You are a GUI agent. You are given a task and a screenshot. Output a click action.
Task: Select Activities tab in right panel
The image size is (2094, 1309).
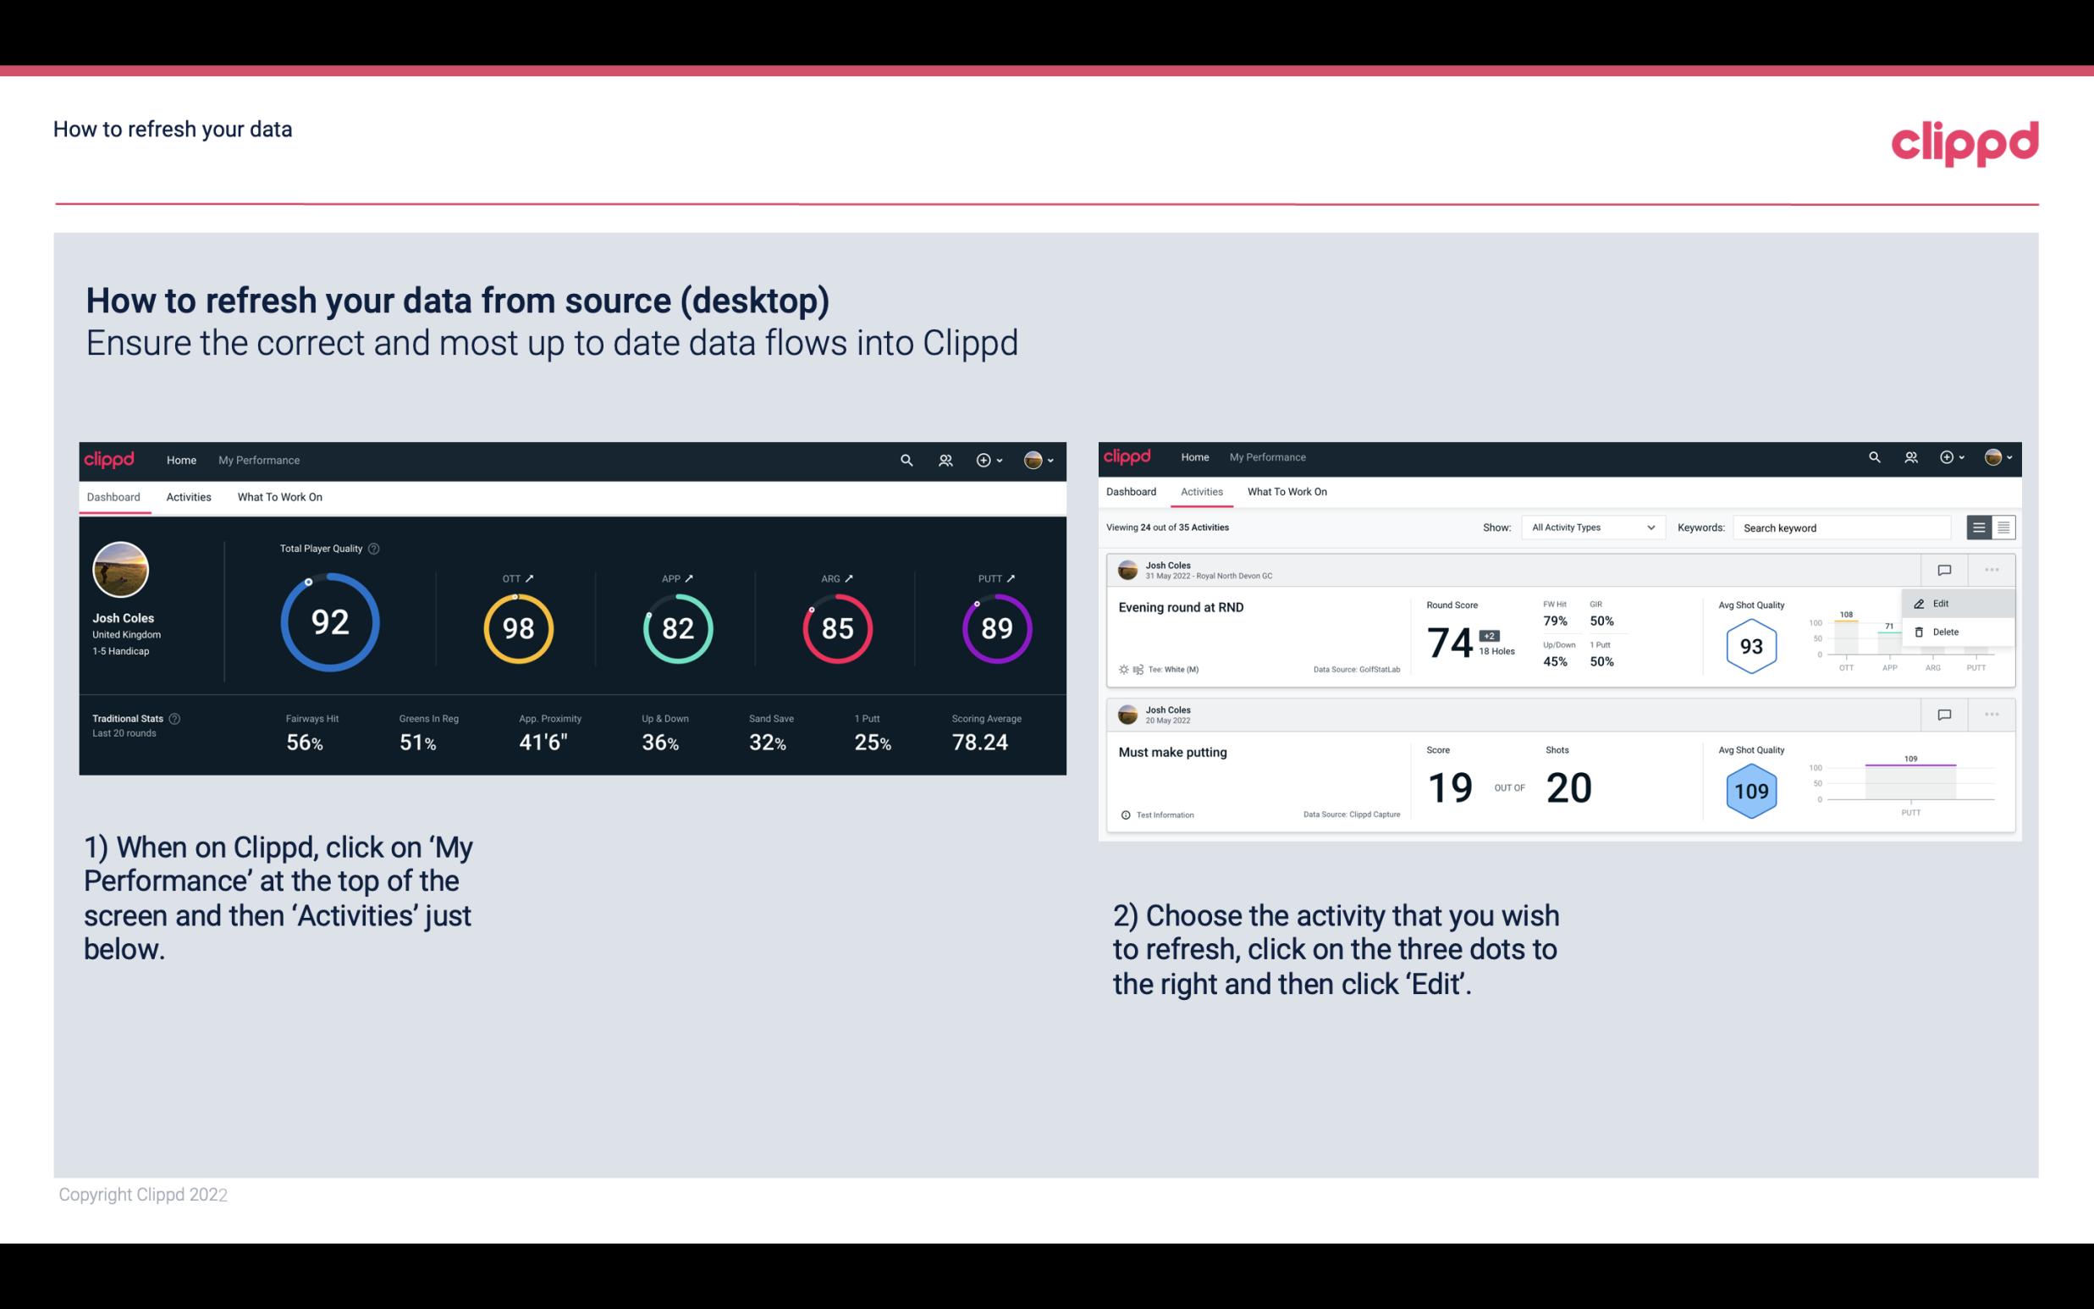pyautogui.click(x=1202, y=490)
